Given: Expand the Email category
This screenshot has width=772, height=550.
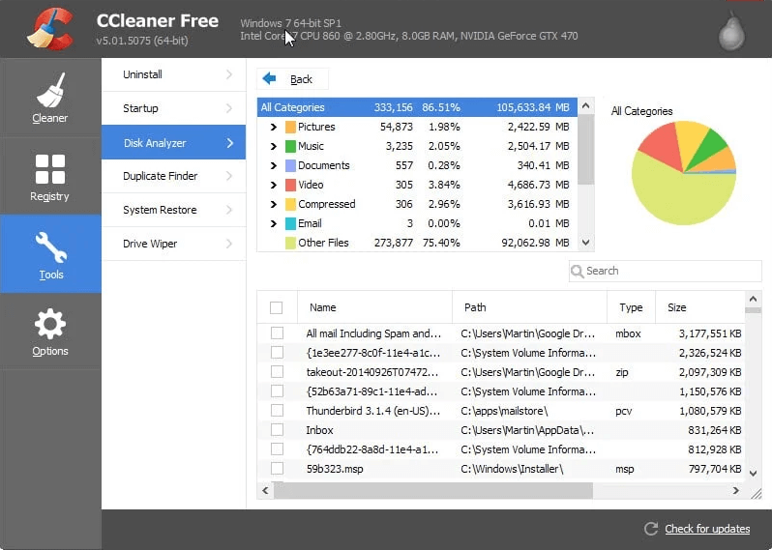Looking at the screenshot, I should (273, 224).
